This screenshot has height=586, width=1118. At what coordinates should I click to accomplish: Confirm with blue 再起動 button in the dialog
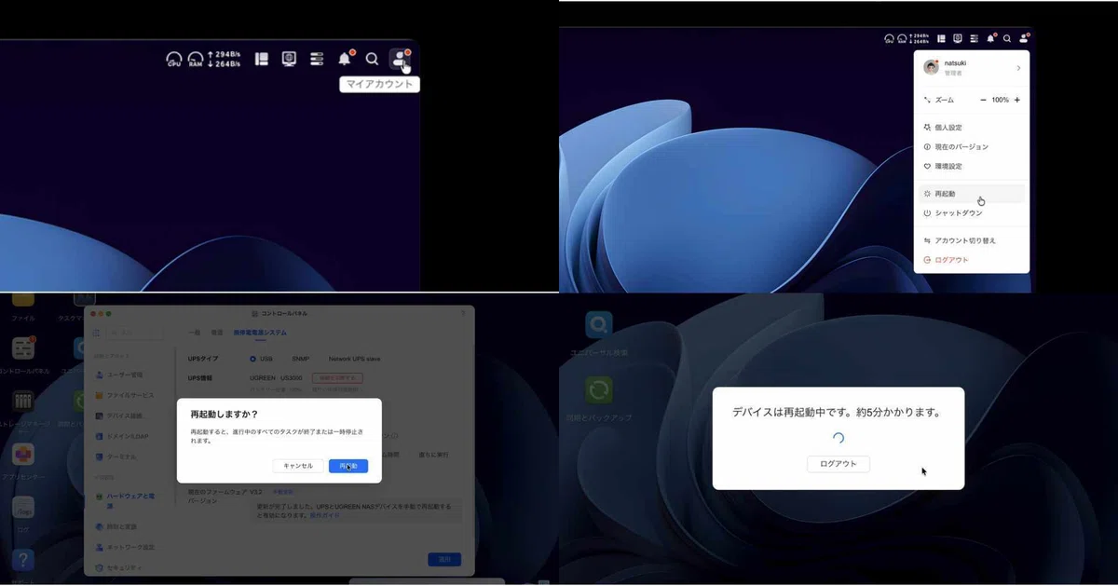pyautogui.click(x=348, y=466)
